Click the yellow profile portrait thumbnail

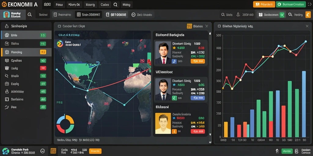pyautogui.click(x=163, y=123)
